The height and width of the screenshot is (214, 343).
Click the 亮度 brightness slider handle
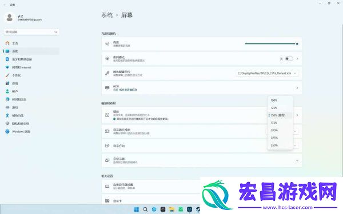coord(297,44)
